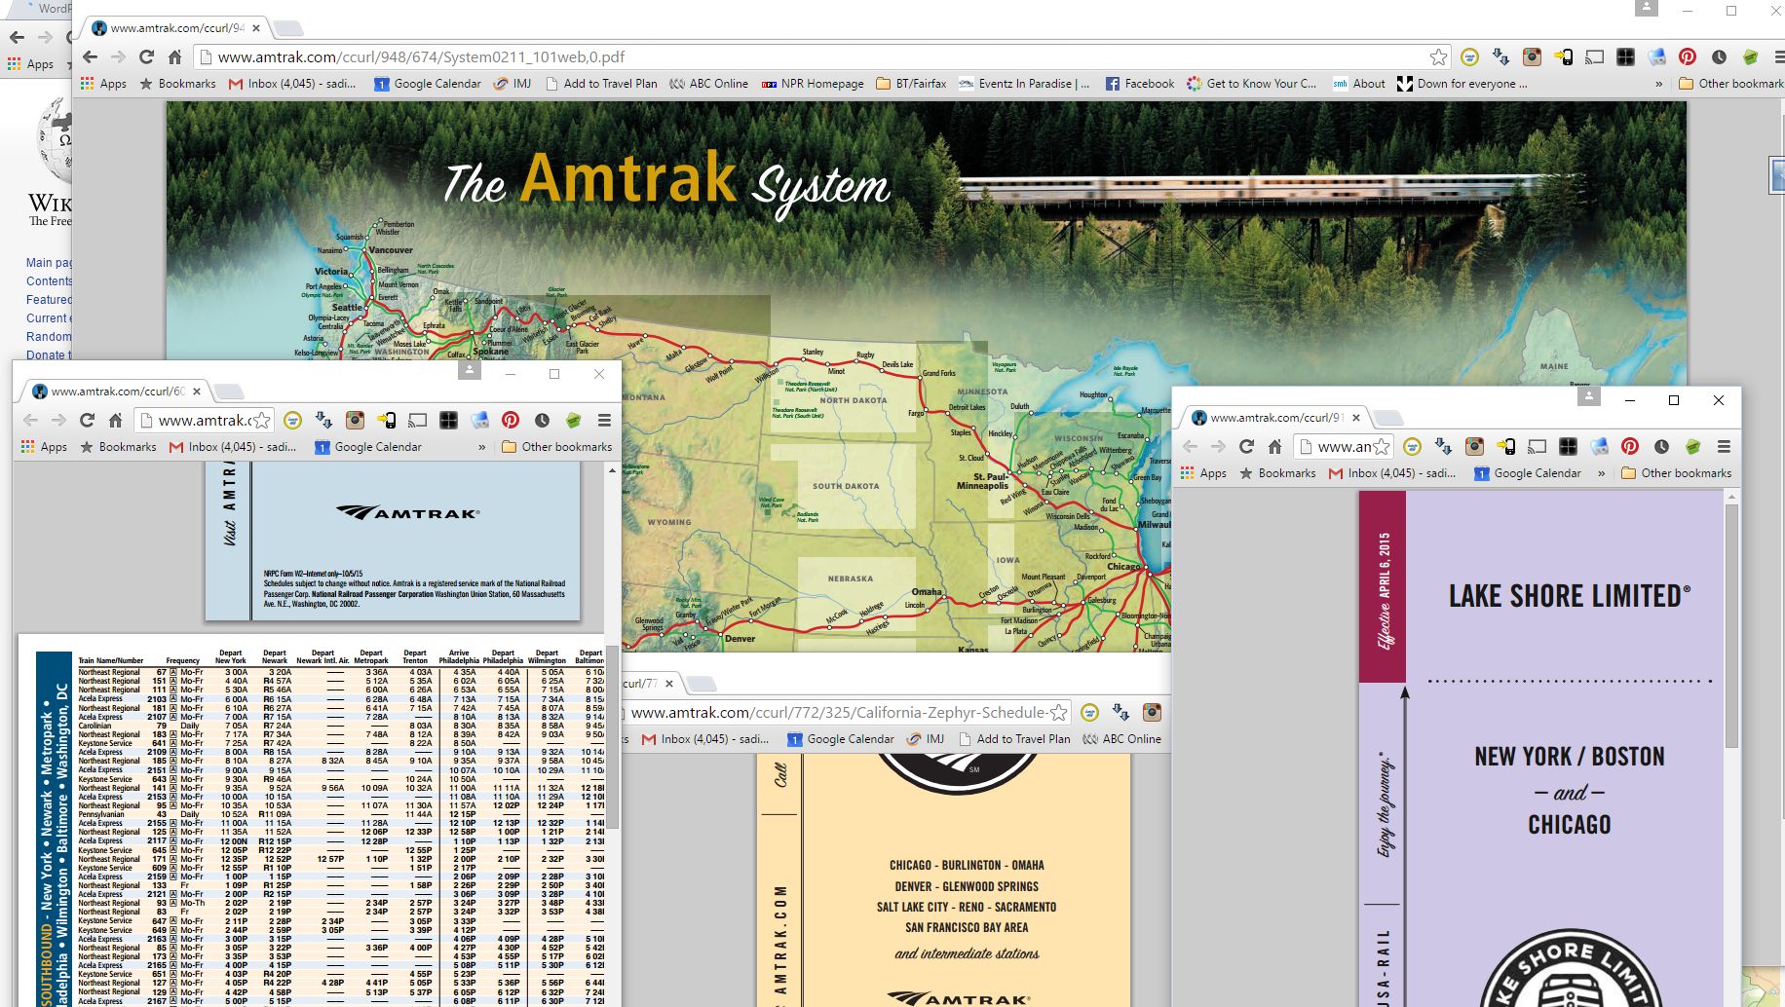
Task: Reload the Amtrak System PDF in top window
Action: [146, 57]
